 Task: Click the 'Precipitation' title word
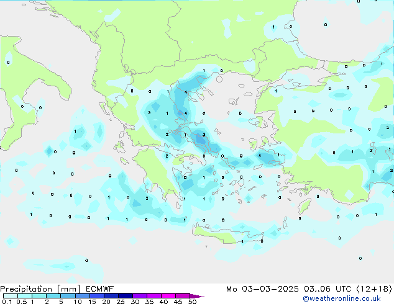26,289
